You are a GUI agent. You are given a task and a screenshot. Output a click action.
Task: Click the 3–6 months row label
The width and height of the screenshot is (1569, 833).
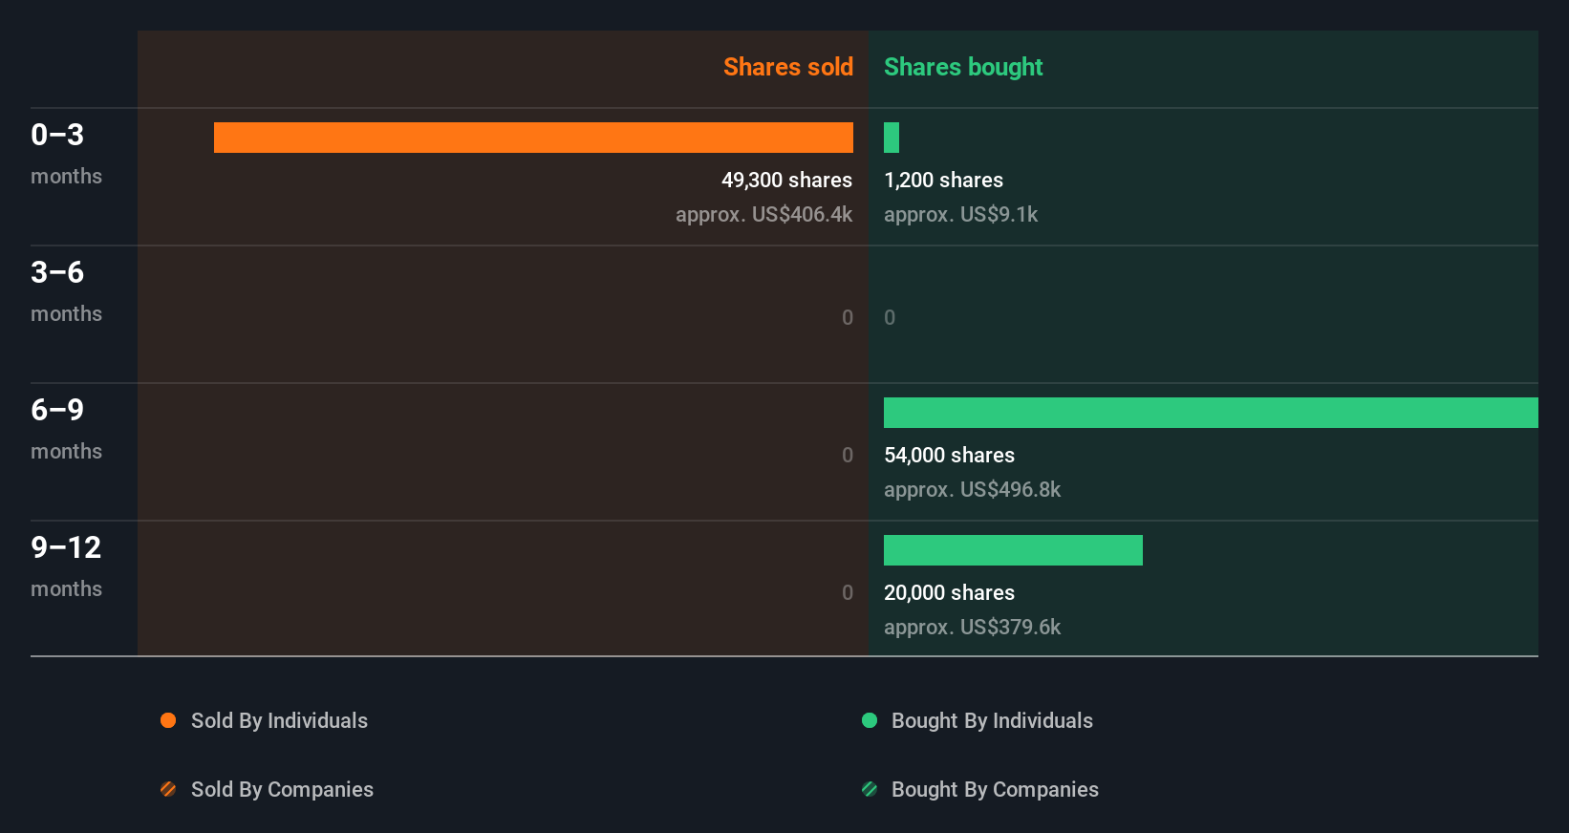tap(66, 291)
